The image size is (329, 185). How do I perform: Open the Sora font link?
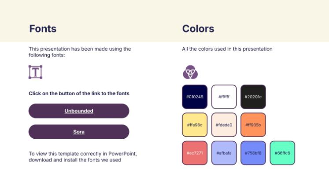pyautogui.click(x=79, y=132)
